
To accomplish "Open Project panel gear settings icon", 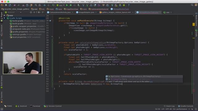I will coord(39,12).
